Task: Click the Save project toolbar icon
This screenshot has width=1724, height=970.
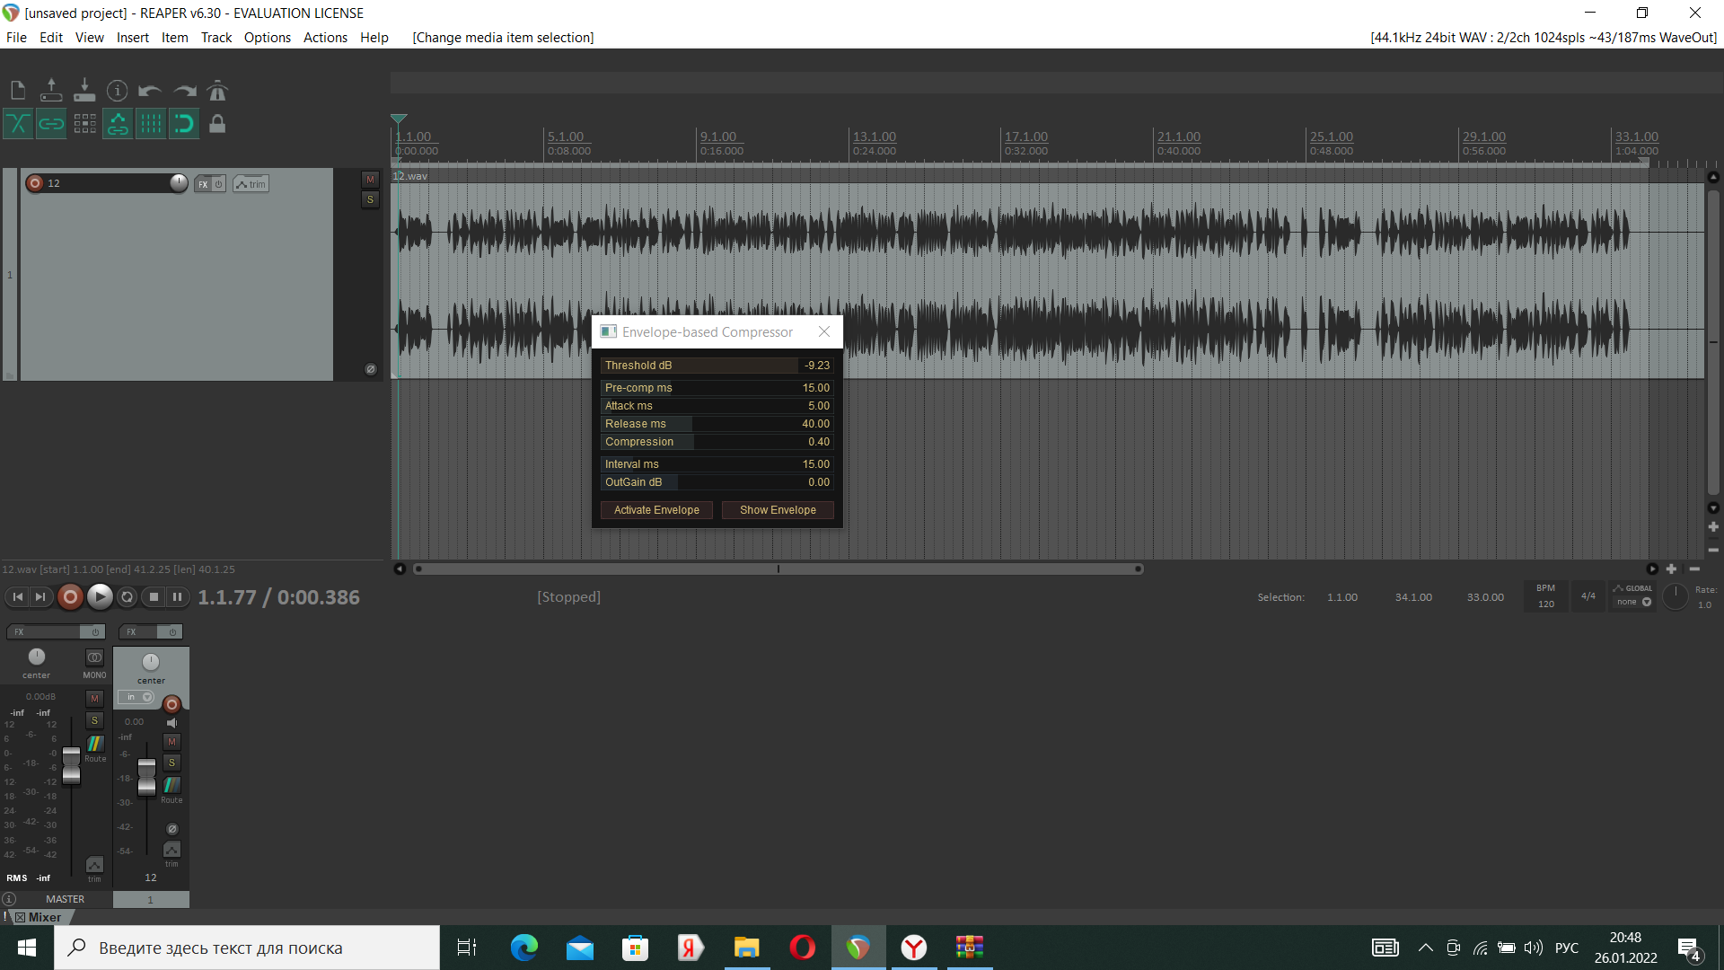Action: tap(84, 91)
